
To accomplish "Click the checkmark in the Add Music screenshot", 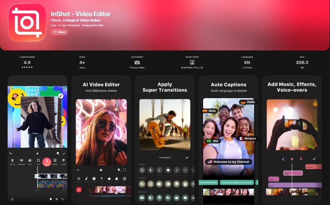I will 314,159.
